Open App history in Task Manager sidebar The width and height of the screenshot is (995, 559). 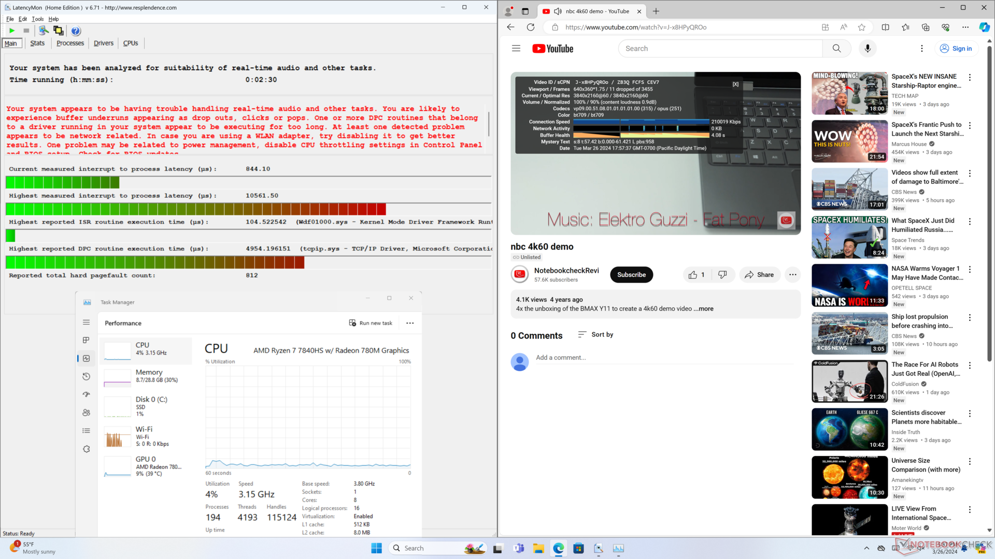tap(87, 376)
